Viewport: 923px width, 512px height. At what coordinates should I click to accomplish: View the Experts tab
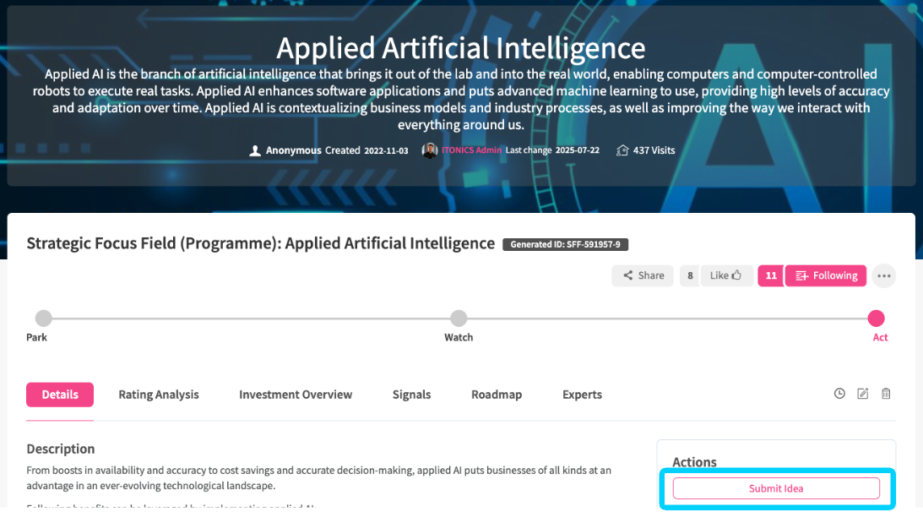pos(582,395)
